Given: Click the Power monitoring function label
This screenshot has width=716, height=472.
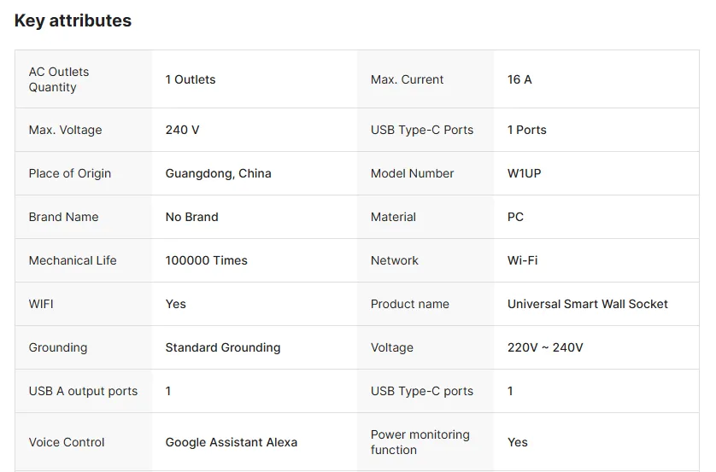Looking at the screenshot, I should point(420,442).
